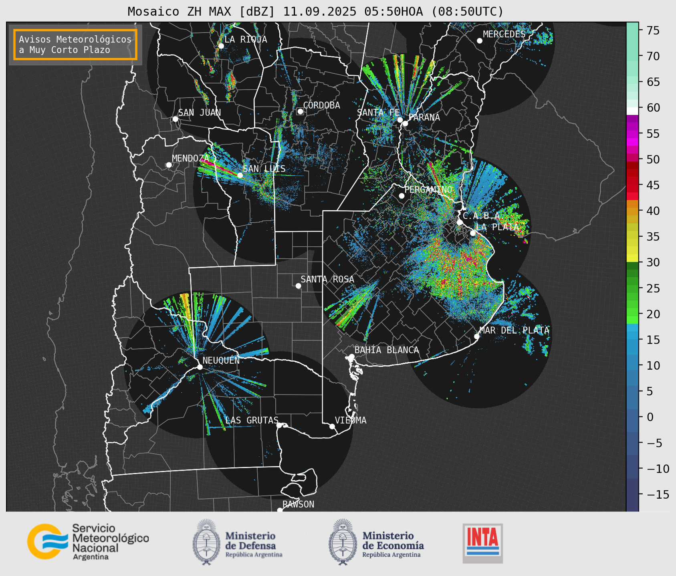Click the La Plata city marker
Image resolution: width=676 pixels, height=576 pixels.
(473, 233)
